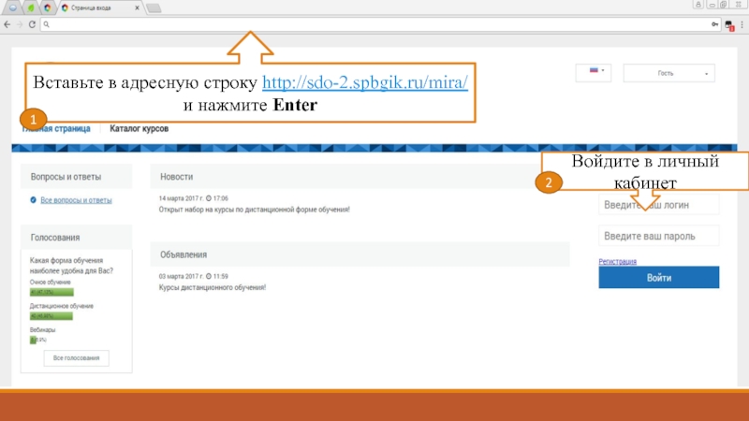Screen dimensions: 749x421
Task: Click the Очное обучение green result bar
Action: pos(51,293)
